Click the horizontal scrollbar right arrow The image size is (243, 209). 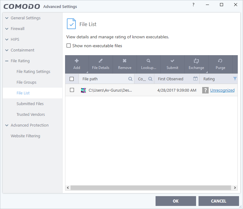click(x=235, y=188)
